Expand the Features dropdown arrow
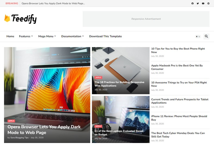Image resolution: width=214 pixels, height=146 pixels. (32, 36)
